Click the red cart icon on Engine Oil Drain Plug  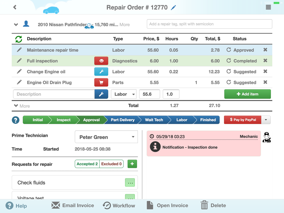point(101,82)
